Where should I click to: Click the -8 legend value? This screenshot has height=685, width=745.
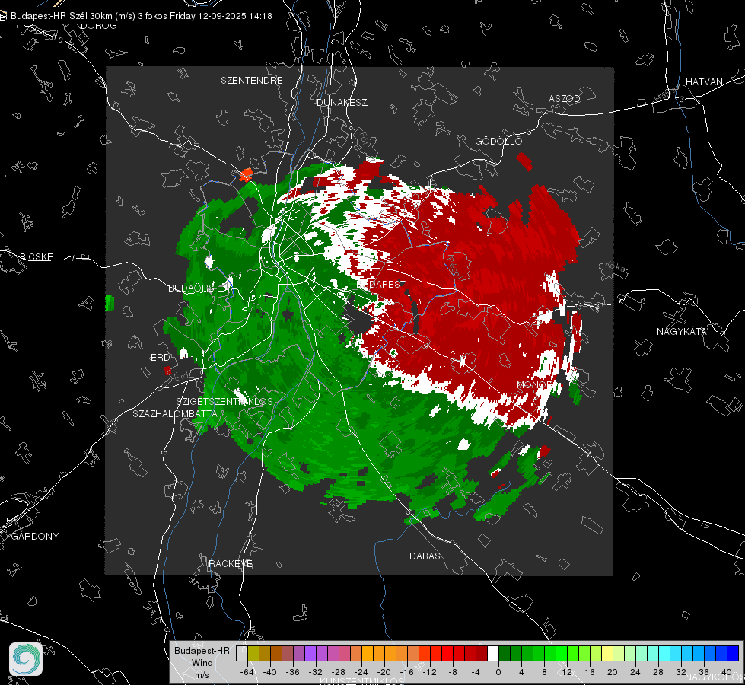tap(452, 672)
